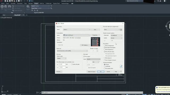Open the View ribbon tab
The width and height of the screenshot is (170, 95).
pos(25,3)
